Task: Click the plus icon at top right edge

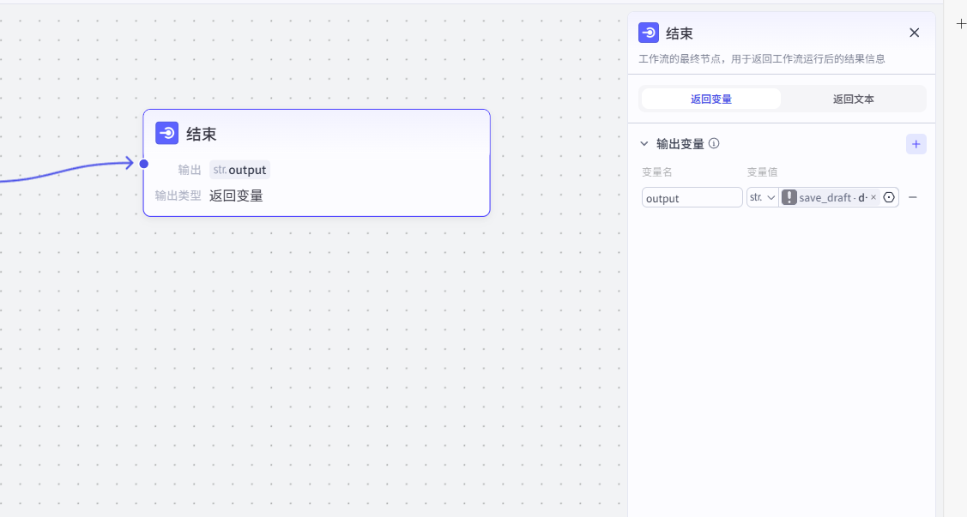Action: point(961,24)
